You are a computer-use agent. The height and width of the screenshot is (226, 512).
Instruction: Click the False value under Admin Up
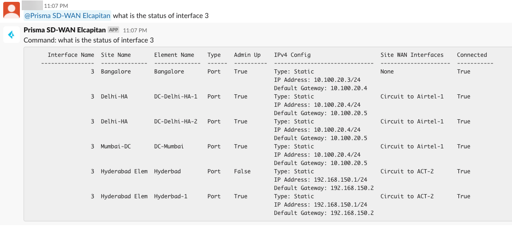tap(242, 171)
